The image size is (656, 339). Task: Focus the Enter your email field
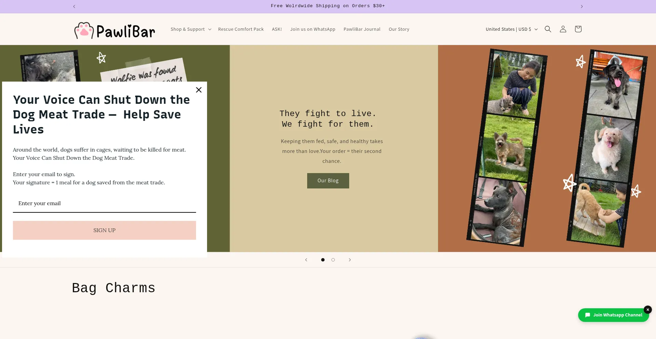pos(105,203)
